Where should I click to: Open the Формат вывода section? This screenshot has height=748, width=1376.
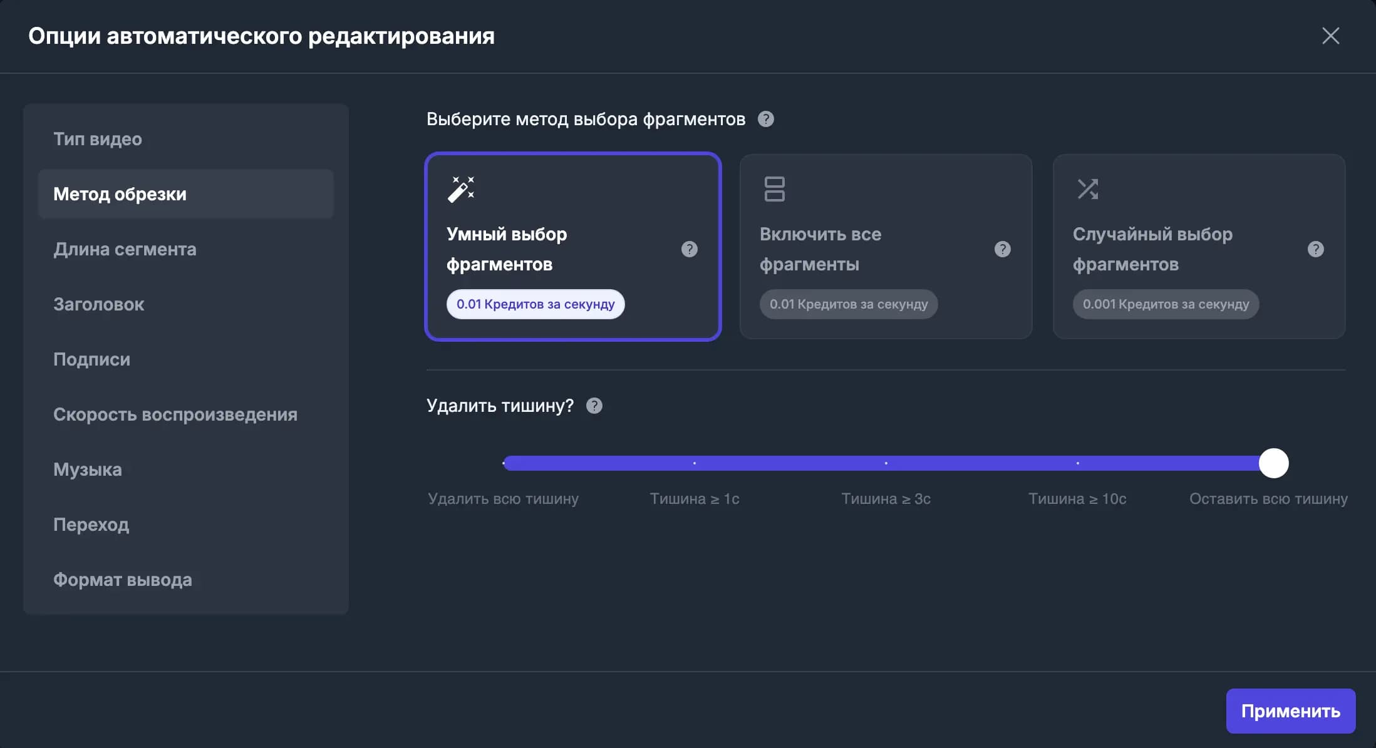[123, 580]
